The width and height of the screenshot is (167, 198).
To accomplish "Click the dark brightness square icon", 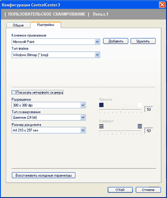I will 101,105.
